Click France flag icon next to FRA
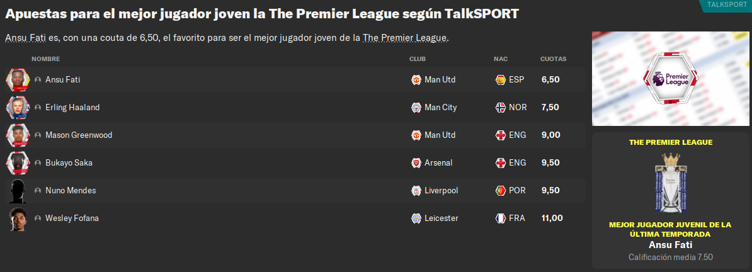The height and width of the screenshot is (272, 752). [x=501, y=218]
